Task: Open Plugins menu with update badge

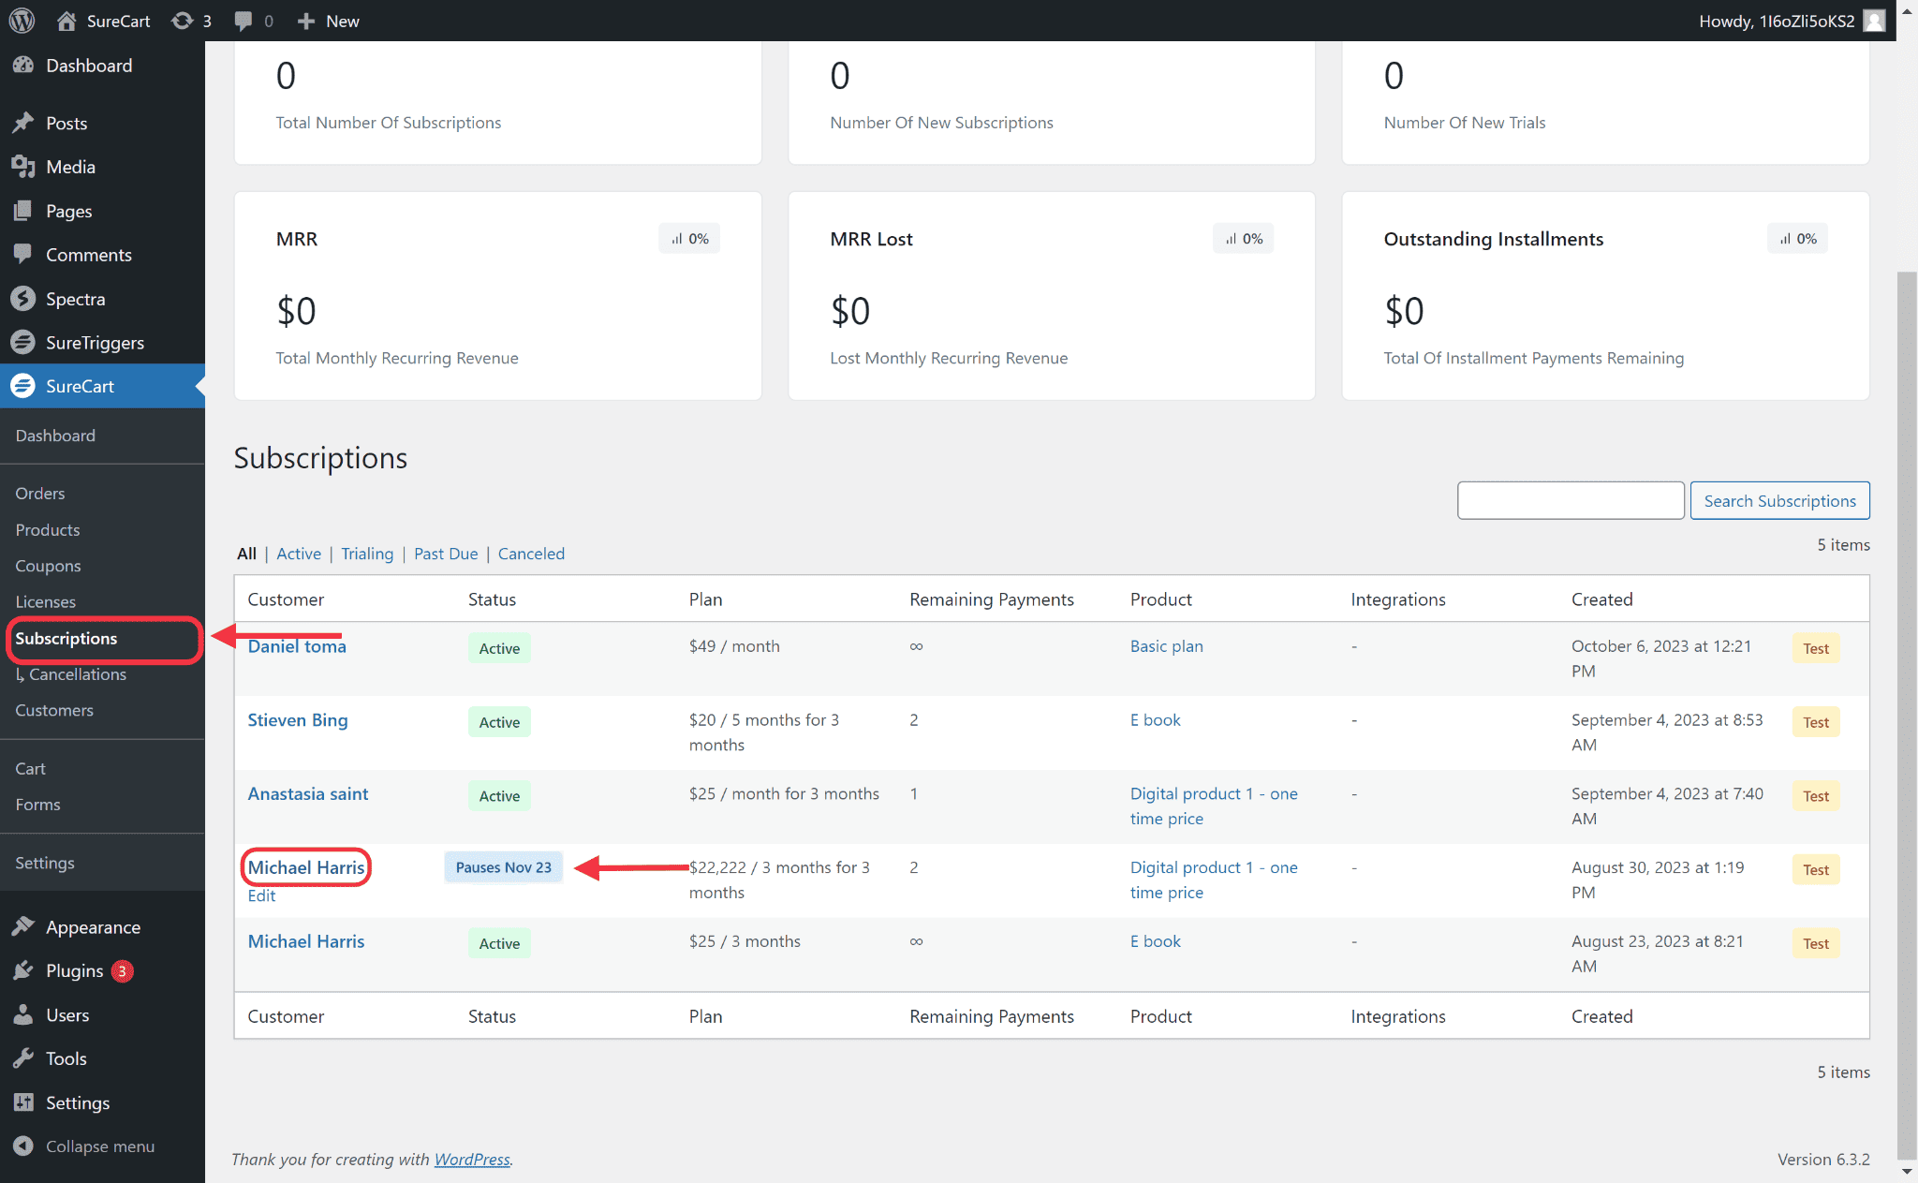Action: [75, 971]
